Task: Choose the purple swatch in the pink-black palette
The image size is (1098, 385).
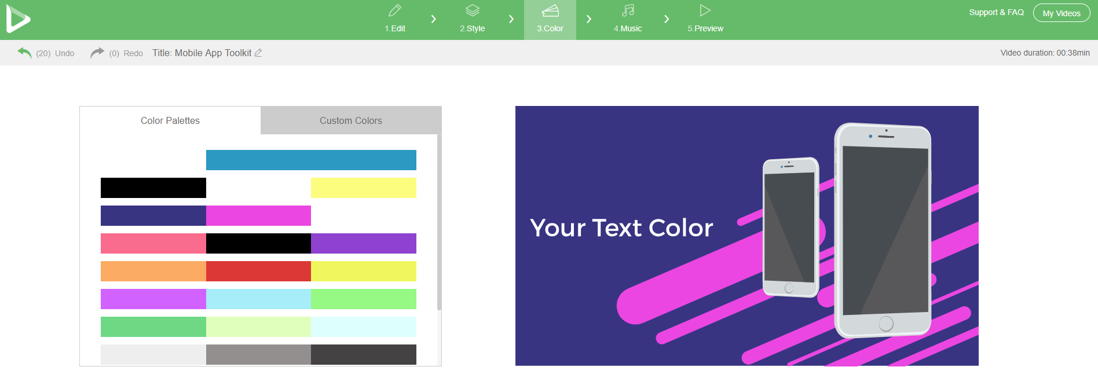Action: [364, 243]
